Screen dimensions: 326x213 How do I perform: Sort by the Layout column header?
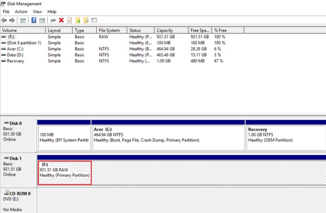point(59,30)
